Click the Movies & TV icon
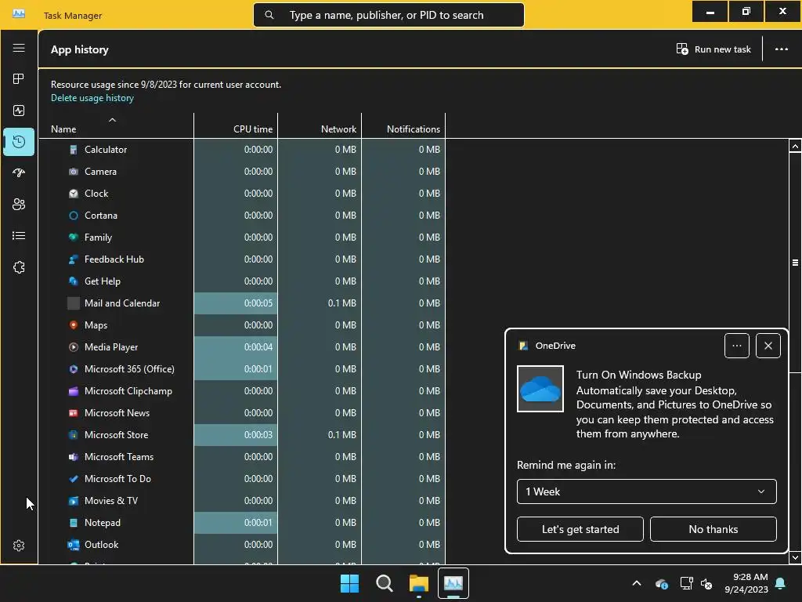Image resolution: width=802 pixels, height=602 pixels. [x=74, y=501]
